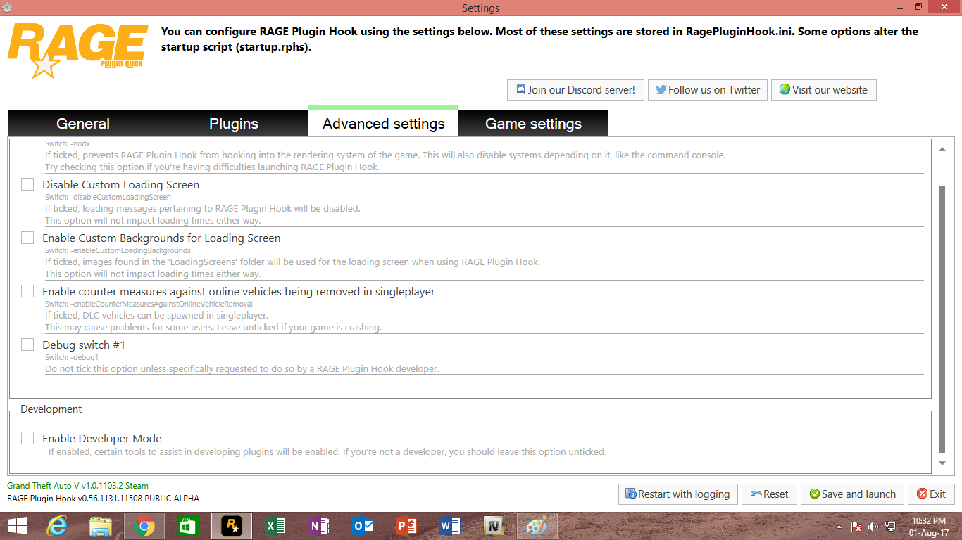Click 'If ticked, prevents RAGE Plugin Hook from hooking' line
Image resolution: width=962 pixels, height=540 pixels.
[x=385, y=155]
